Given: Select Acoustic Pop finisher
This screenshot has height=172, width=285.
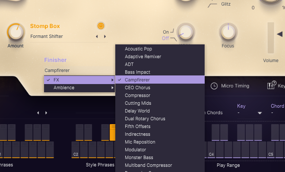Looking at the screenshot, I should pyautogui.click(x=160, y=49).
